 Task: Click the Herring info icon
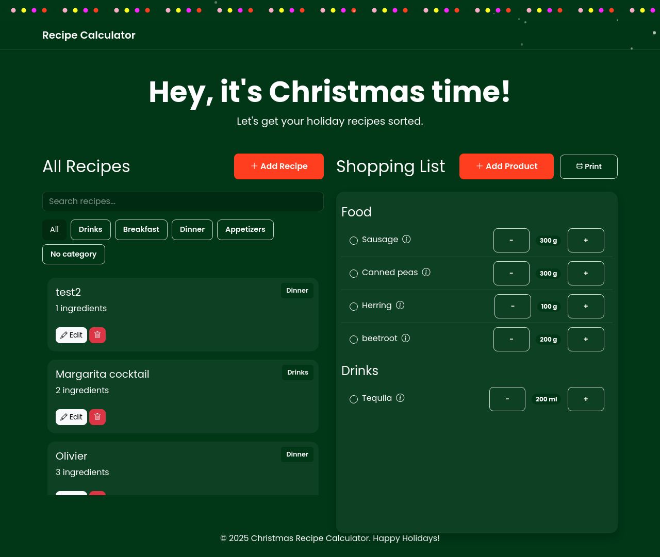tap(400, 305)
